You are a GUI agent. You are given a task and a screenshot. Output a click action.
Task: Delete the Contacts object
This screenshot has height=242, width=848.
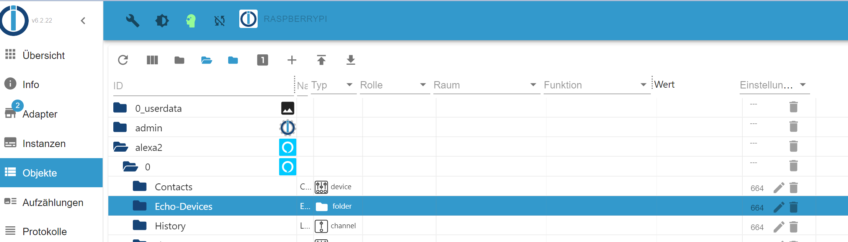coord(794,188)
